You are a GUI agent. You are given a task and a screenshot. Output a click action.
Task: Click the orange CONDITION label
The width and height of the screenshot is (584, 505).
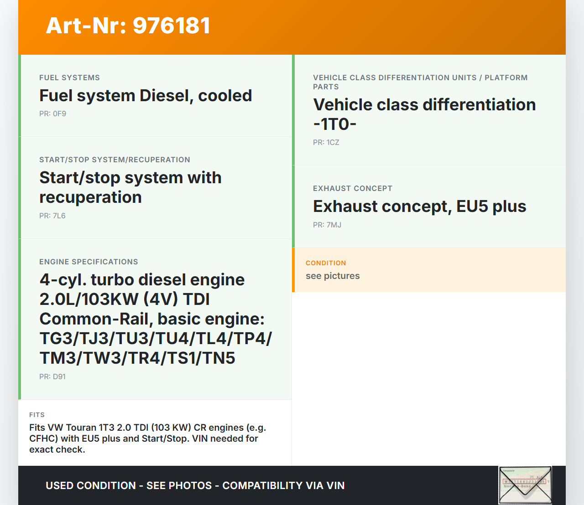[325, 263]
